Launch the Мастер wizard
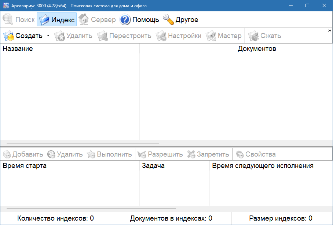The height and width of the screenshot is (225, 333). 224,35
